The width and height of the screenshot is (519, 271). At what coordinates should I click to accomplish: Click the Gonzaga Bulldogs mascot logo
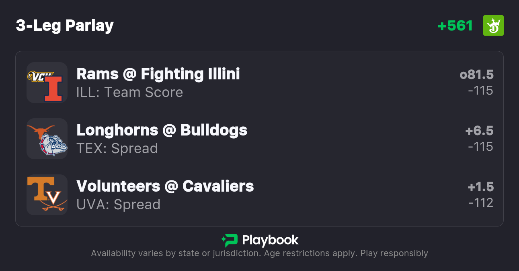point(53,144)
